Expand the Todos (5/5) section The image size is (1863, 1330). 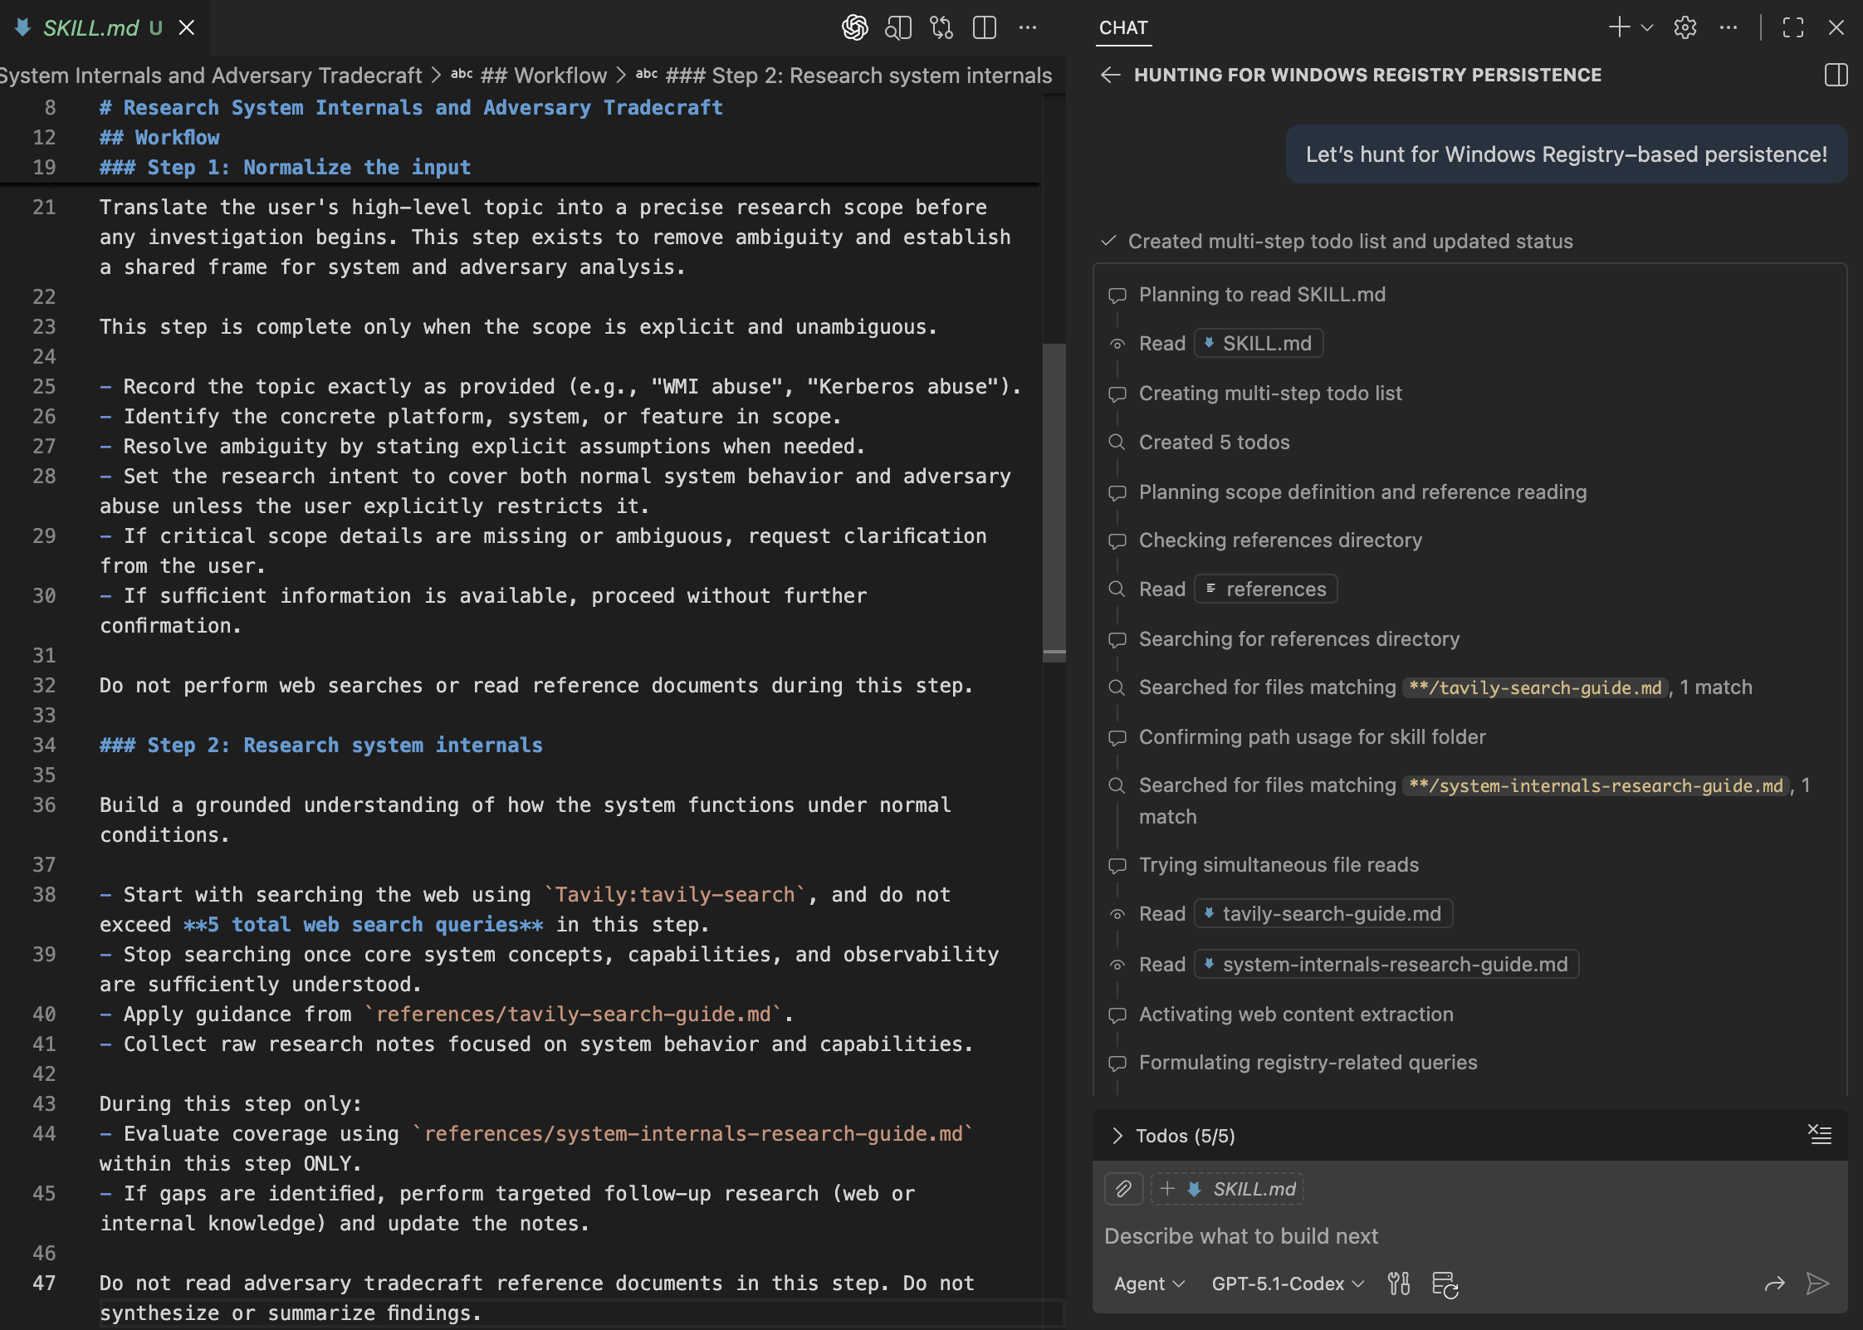tap(1117, 1136)
